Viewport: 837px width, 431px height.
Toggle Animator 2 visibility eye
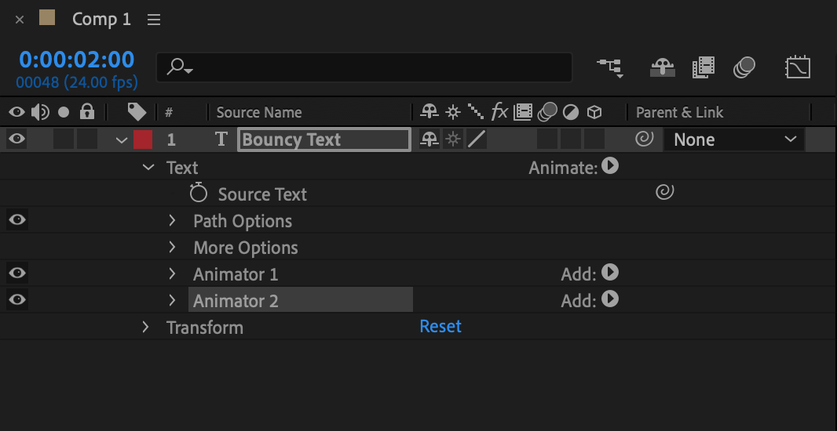(x=16, y=300)
